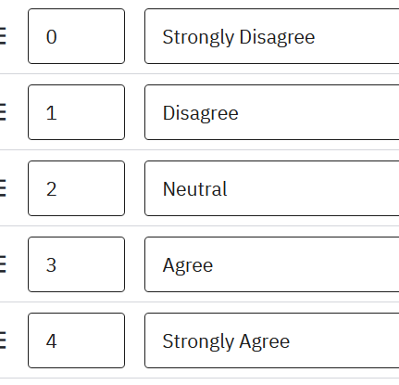Place cursor after Strongly Disagree text

316,37
